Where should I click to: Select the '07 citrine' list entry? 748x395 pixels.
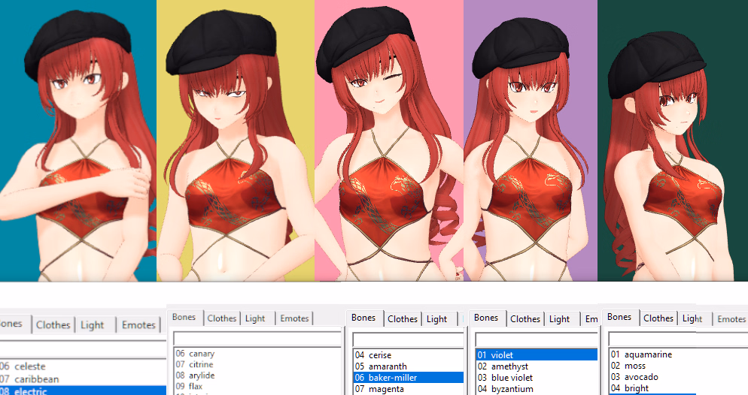[257, 364]
